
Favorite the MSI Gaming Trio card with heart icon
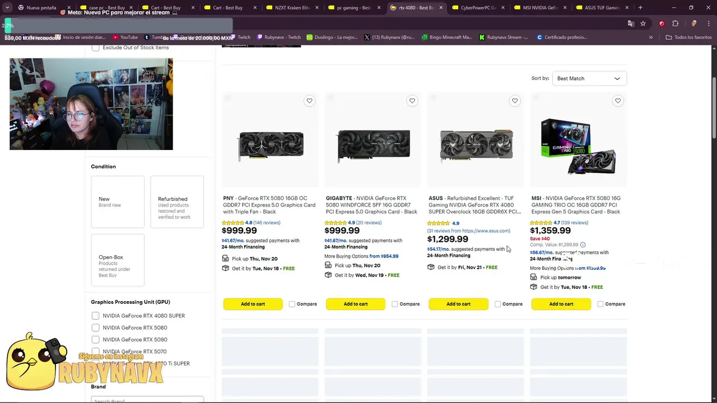tap(618, 101)
